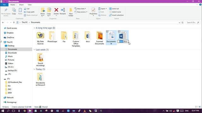Click This PC in address breadcrumb
The height and width of the screenshot is (113, 202).
pyautogui.click(x=25, y=22)
